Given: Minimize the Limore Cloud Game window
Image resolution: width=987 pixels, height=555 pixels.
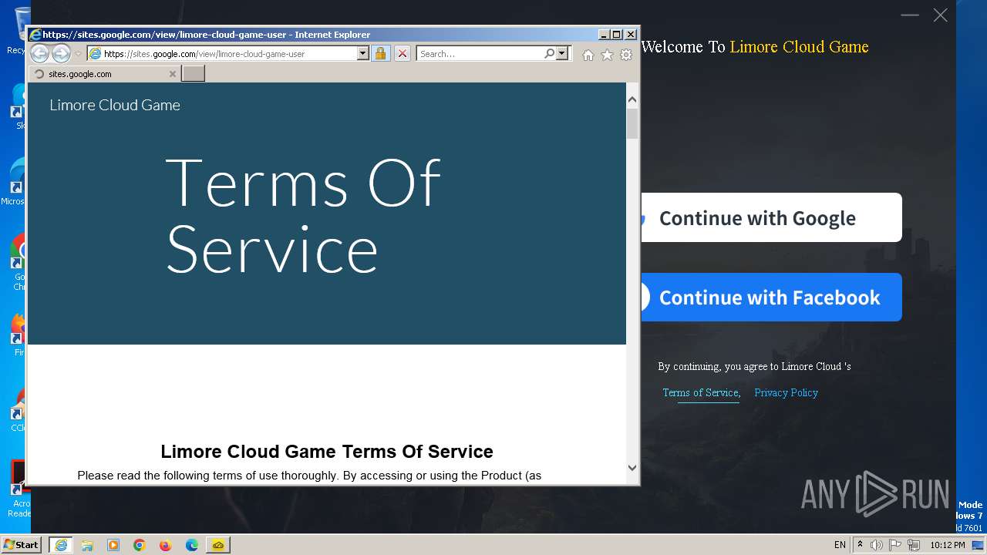Looking at the screenshot, I should pos(910,15).
